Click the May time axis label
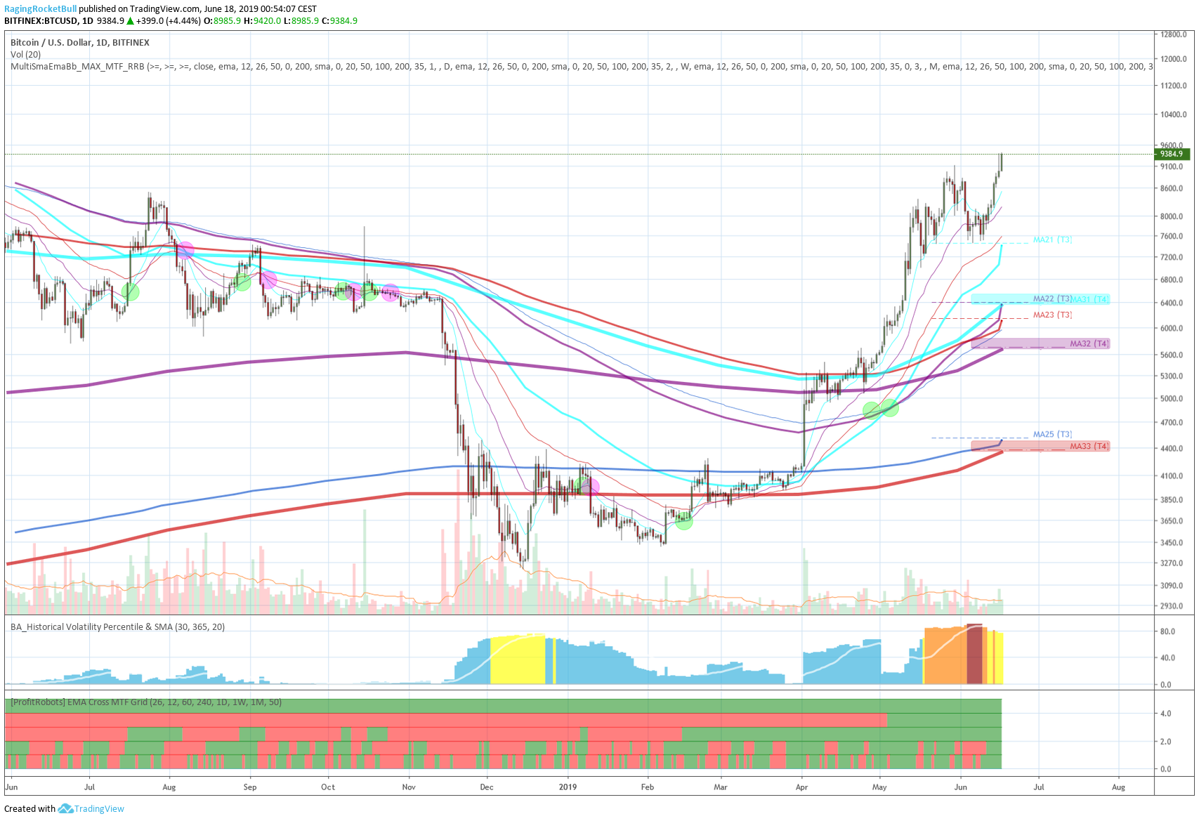 click(x=879, y=787)
